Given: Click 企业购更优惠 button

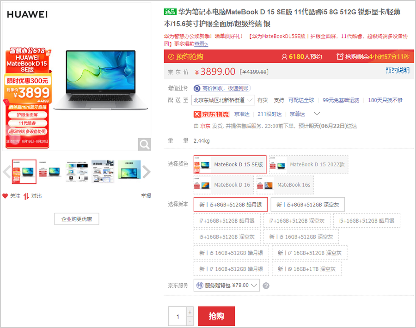Looking at the screenshot, I should (77, 219).
